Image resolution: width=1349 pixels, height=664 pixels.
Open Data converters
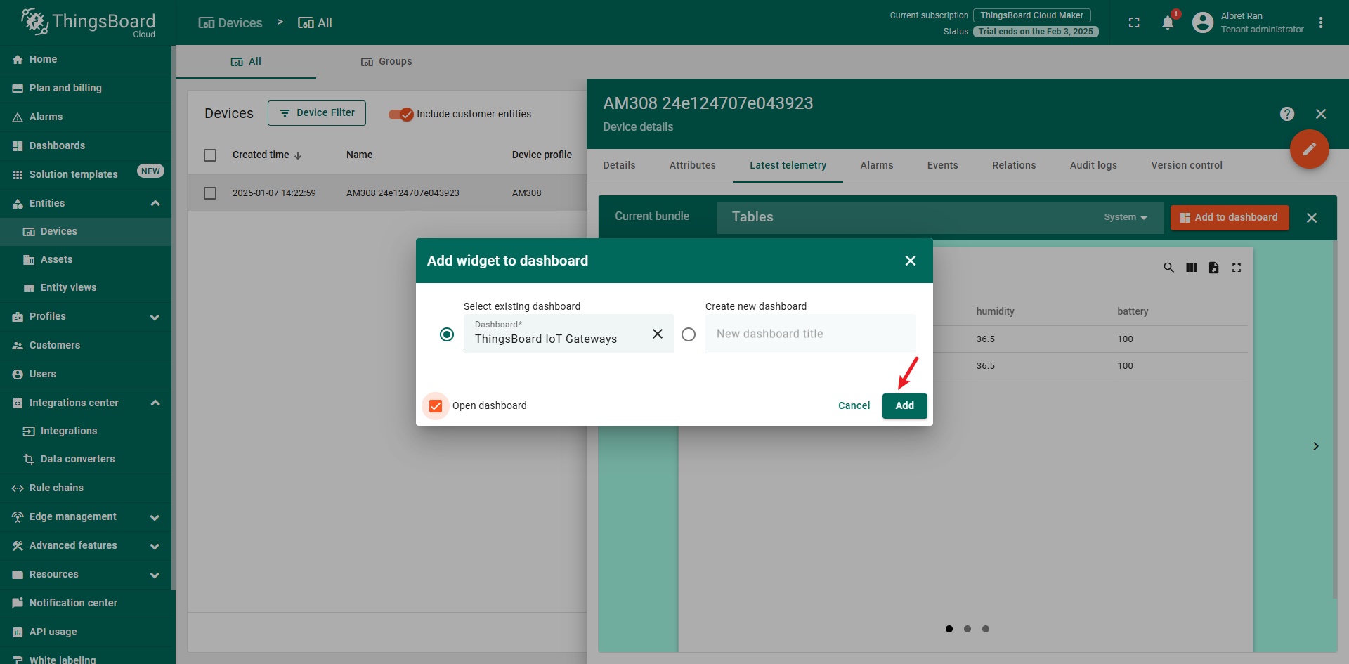[x=86, y=459]
